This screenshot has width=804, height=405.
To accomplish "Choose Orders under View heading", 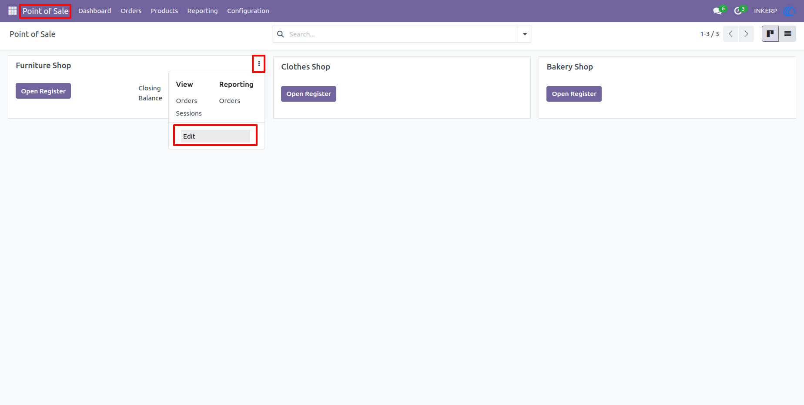I will [186, 101].
